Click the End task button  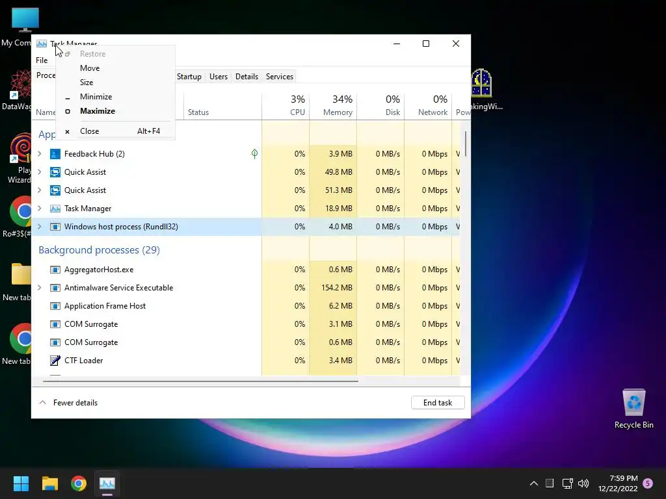(x=438, y=403)
